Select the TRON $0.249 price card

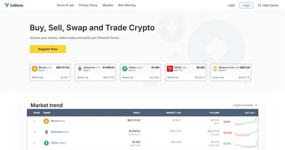[x=186, y=72]
